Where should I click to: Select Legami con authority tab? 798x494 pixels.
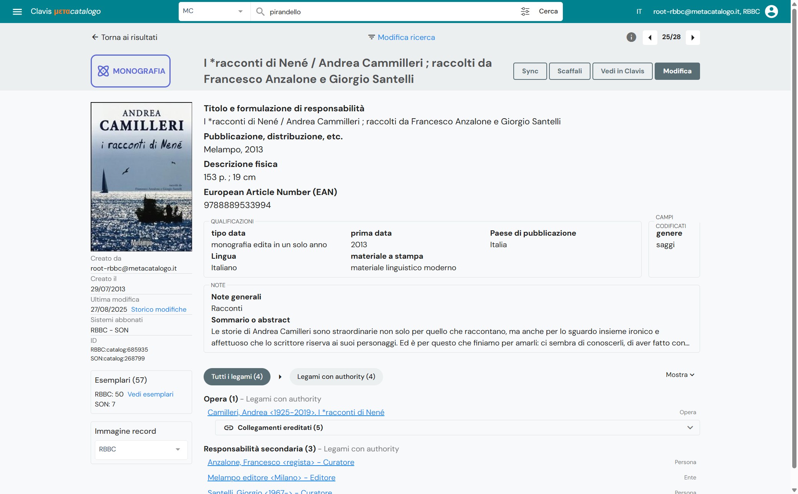click(x=336, y=377)
